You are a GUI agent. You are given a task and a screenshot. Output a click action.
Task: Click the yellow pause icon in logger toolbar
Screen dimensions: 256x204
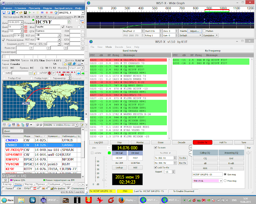coord(38,12)
